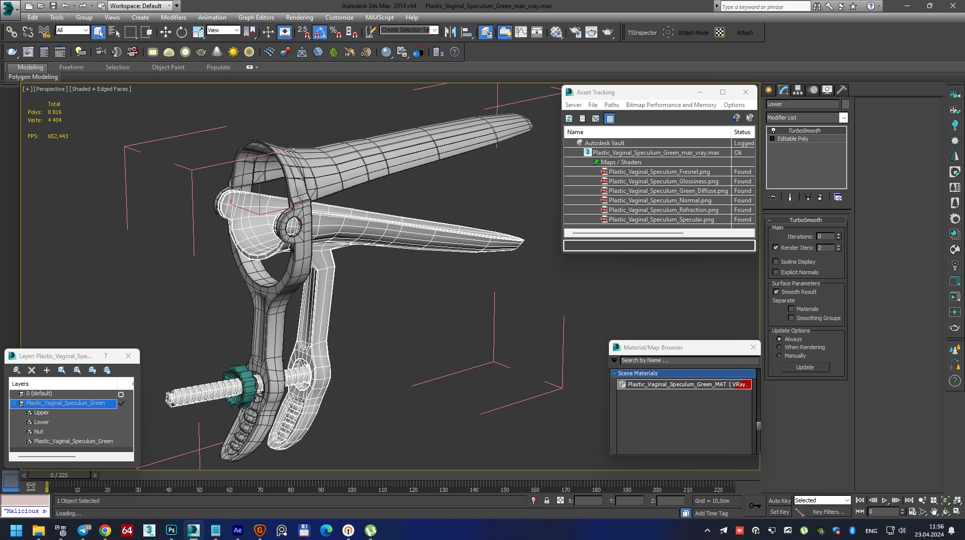Viewport: 965px width, 540px height.
Task: Open the Modify command panel tab
Action: [x=783, y=90]
